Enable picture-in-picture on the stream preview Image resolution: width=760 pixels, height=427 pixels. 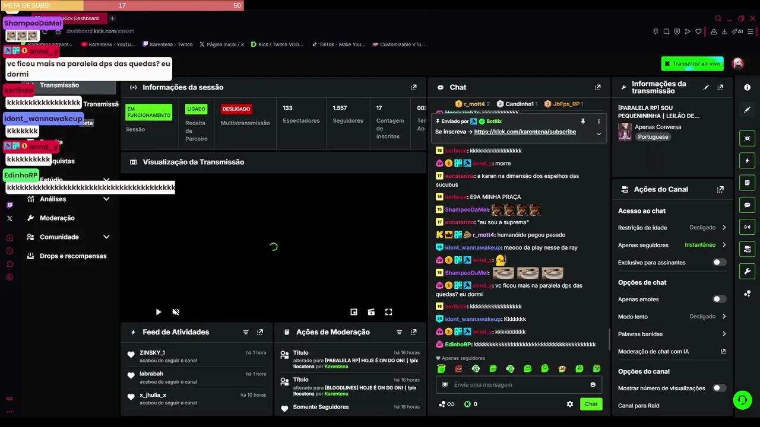pyautogui.click(x=354, y=312)
